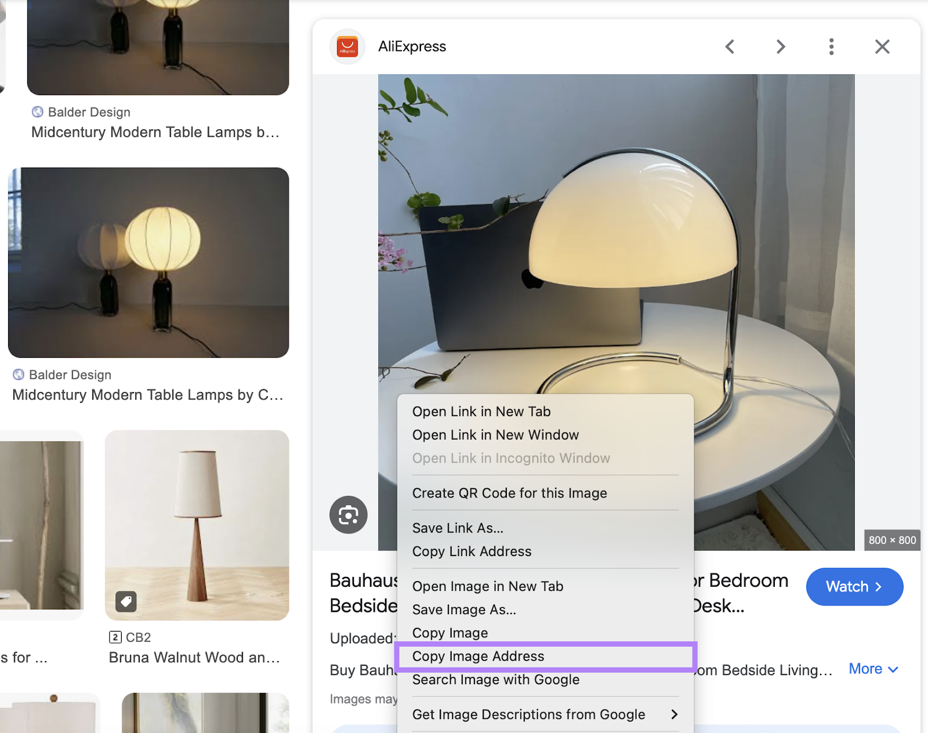The width and height of the screenshot is (928, 733).
Task: Click the CB2 source label
Action: click(x=138, y=637)
